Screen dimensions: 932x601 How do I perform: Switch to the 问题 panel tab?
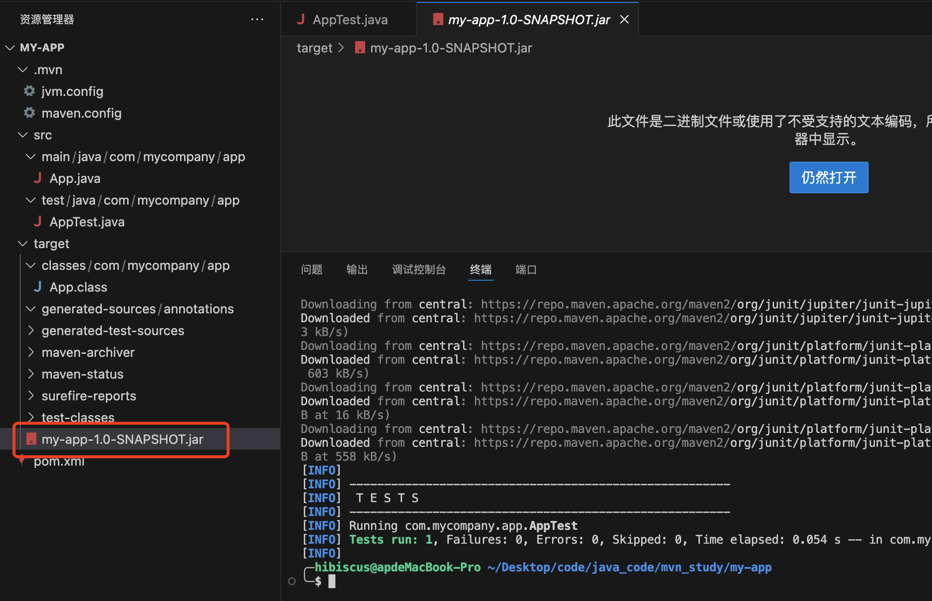[312, 269]
